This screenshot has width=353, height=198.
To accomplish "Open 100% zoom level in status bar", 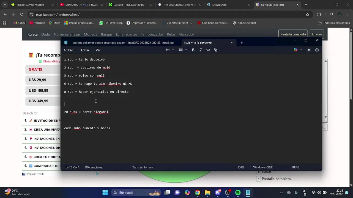I will (x=241, y=167).
